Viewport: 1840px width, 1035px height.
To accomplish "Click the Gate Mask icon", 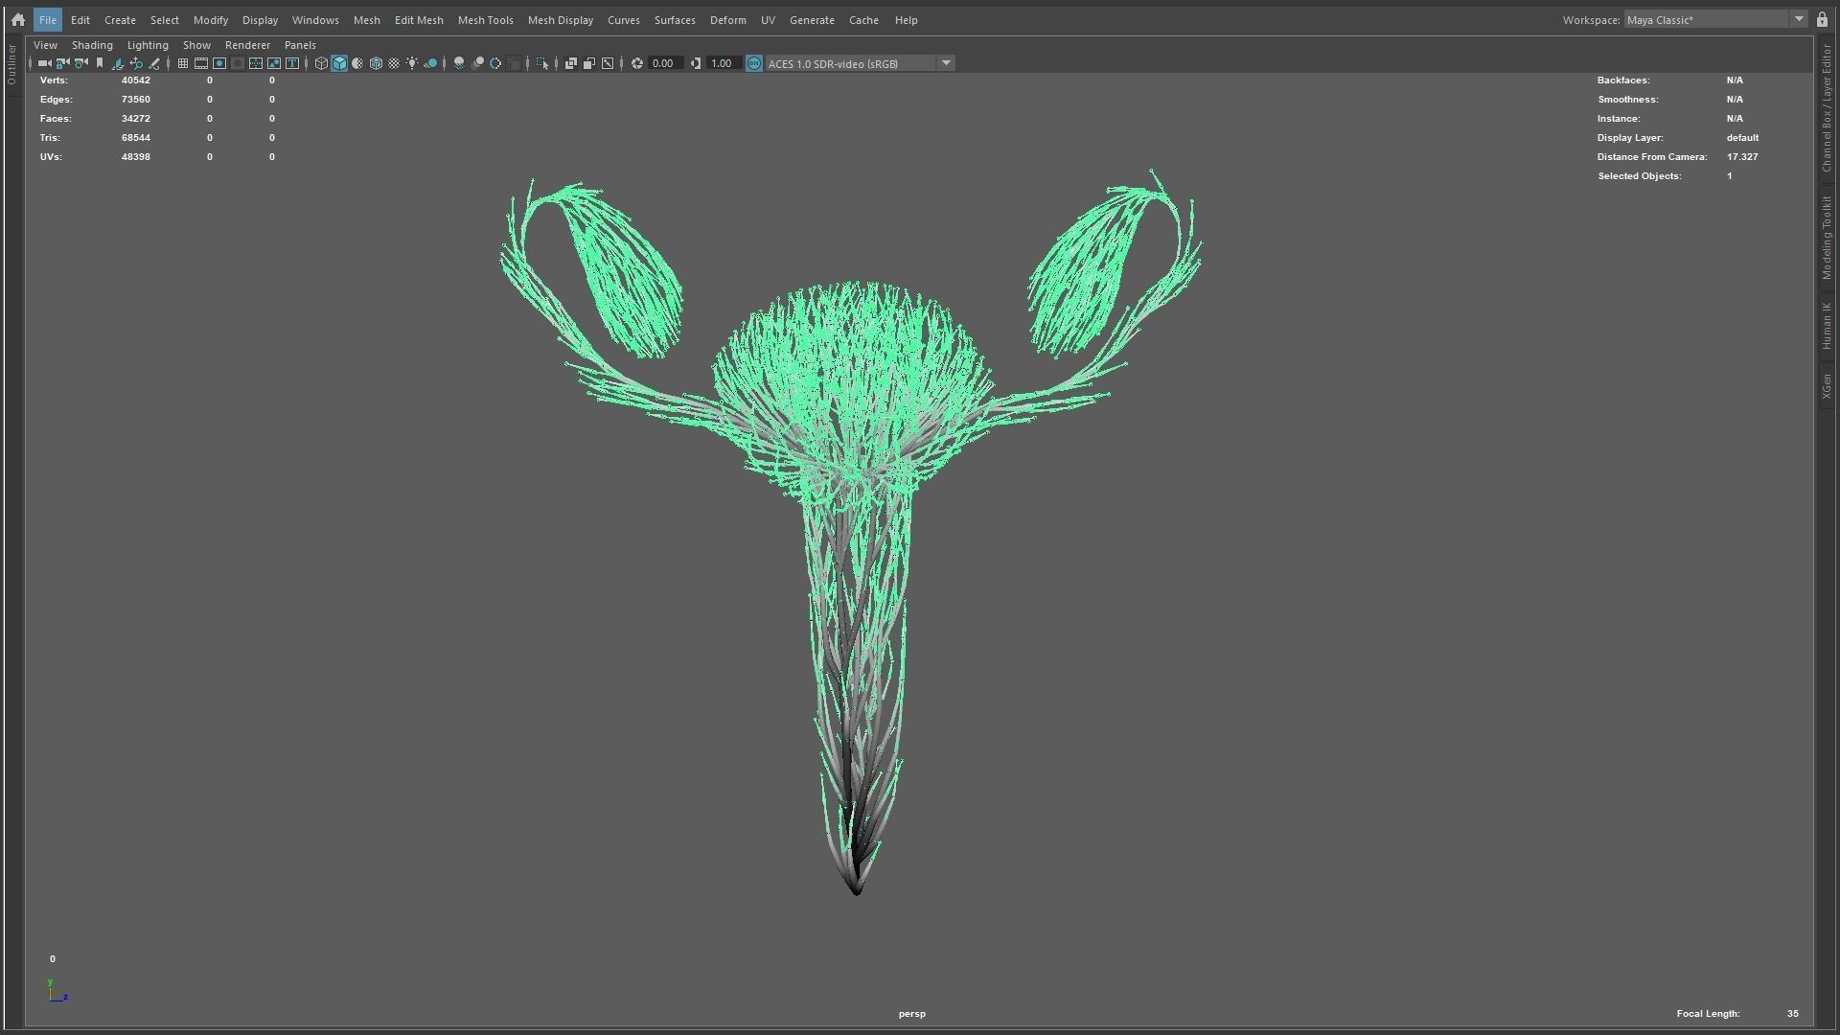I will click(238, 63).
